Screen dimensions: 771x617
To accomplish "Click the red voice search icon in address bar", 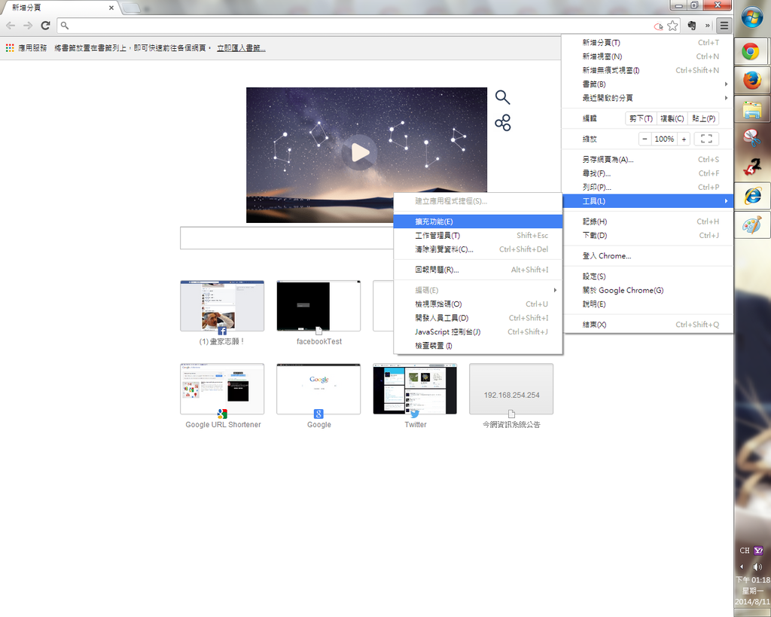I will pos(658,26).
